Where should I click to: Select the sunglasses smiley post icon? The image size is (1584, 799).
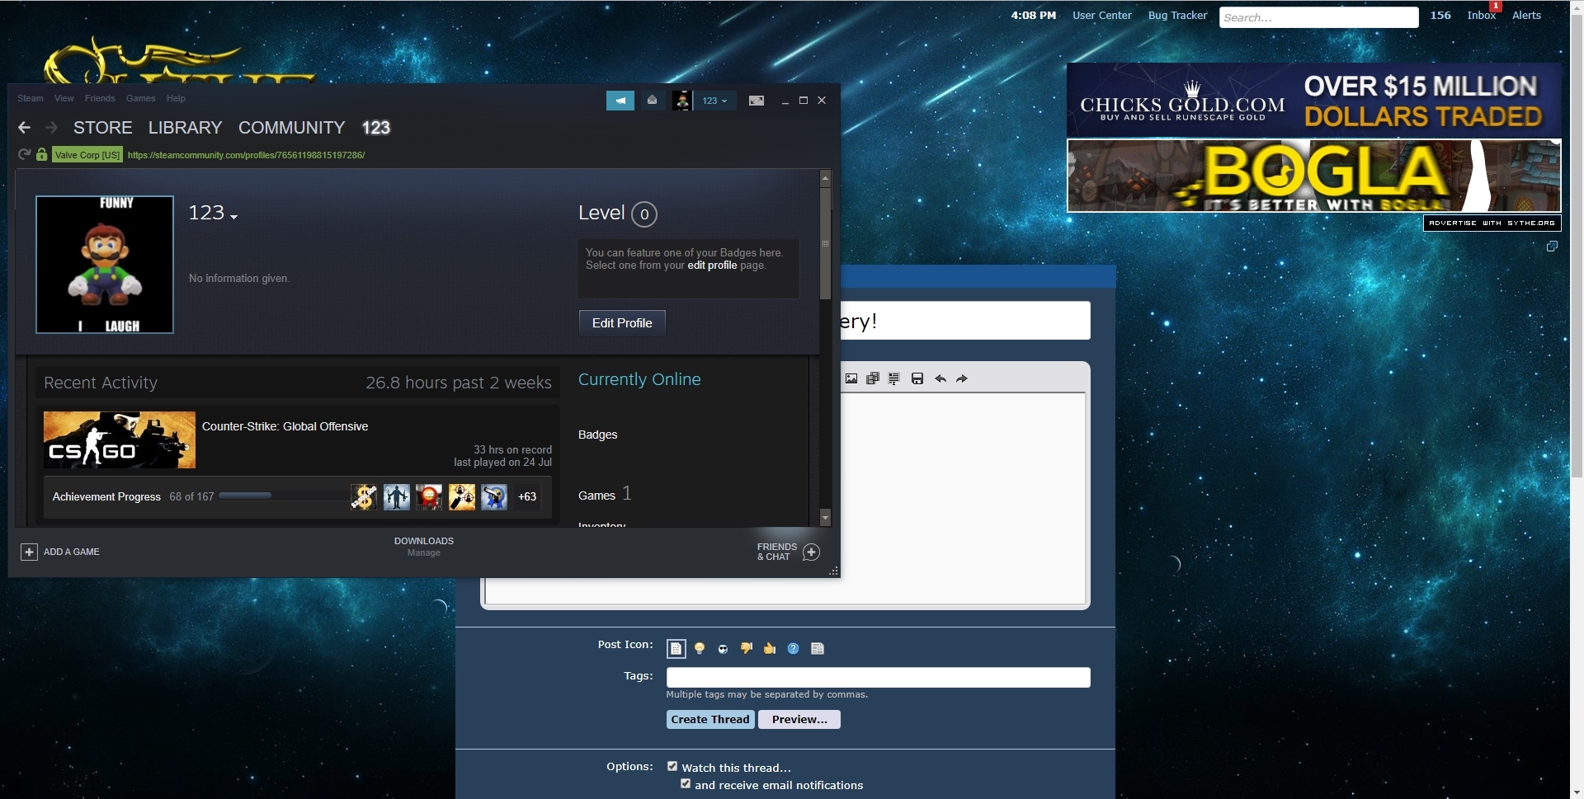(x=723, y=649)
